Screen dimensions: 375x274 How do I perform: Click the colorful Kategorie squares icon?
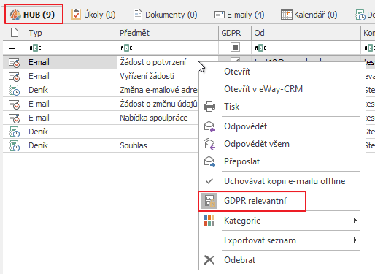tap(209, 221)
